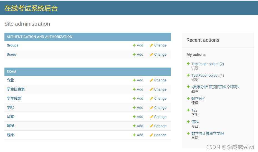Open recent action TestPaper object (1)
258x152 pixels.
[208, 76]
